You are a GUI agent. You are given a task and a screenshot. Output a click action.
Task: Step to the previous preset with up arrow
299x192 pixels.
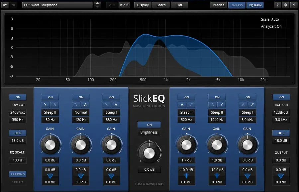pyautogui.click(x=97, y=3)
